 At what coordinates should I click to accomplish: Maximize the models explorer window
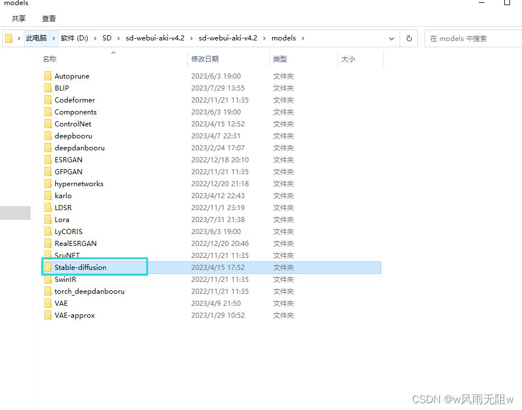tap(507, 3)
